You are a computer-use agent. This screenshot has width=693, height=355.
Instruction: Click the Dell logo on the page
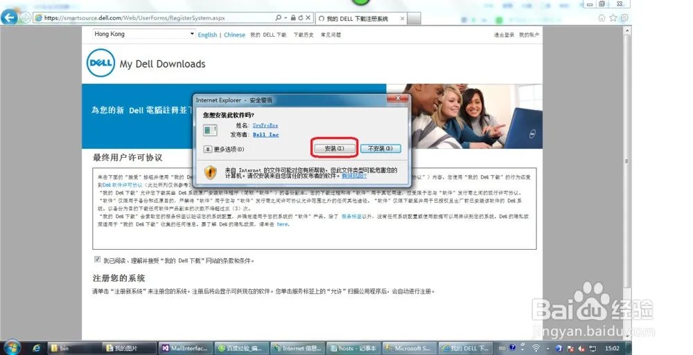pyautogui.click(x=100, y=63)
